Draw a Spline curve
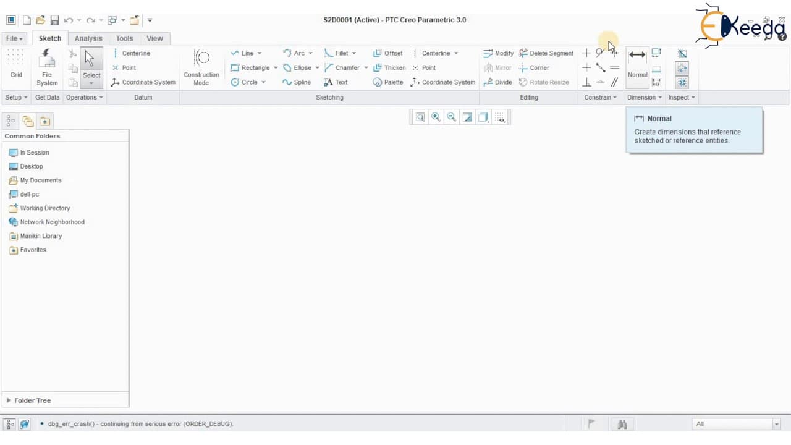The width and height of the screenshot is (791, 445). (297, 82)
